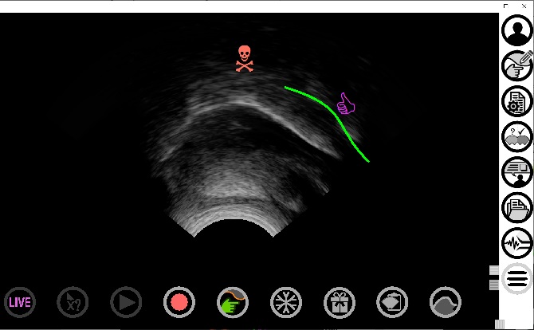This screenshot has width=534, height=330.
Task: Click the pink thumbs-up marker
Action: click(x=345, y=104)
